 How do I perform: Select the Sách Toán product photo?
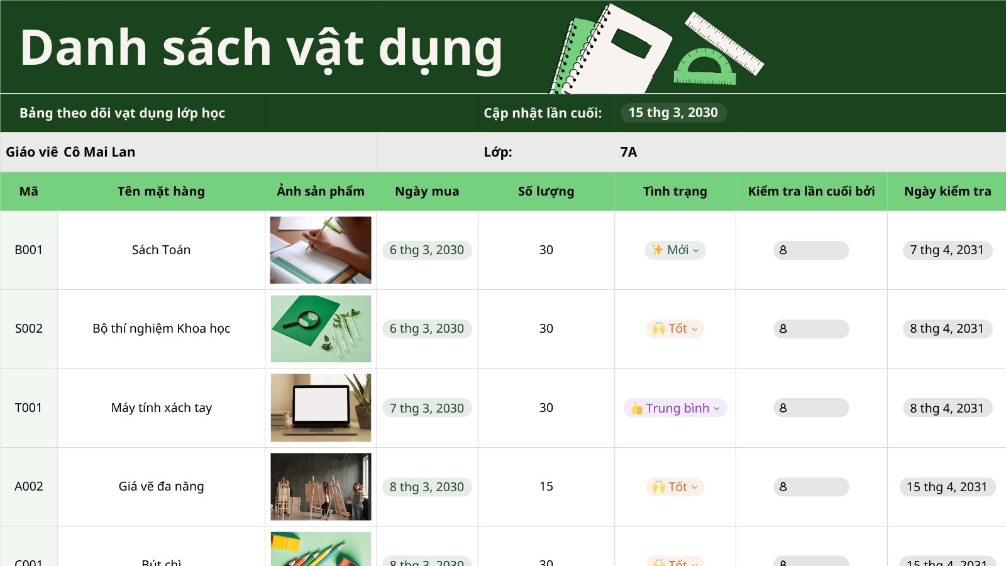(x=321, y=250)
